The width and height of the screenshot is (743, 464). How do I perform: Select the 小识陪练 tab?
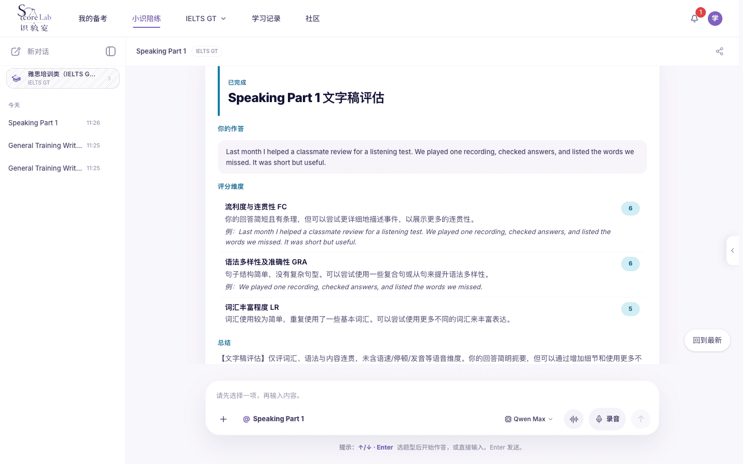click(x=147, y=19)
